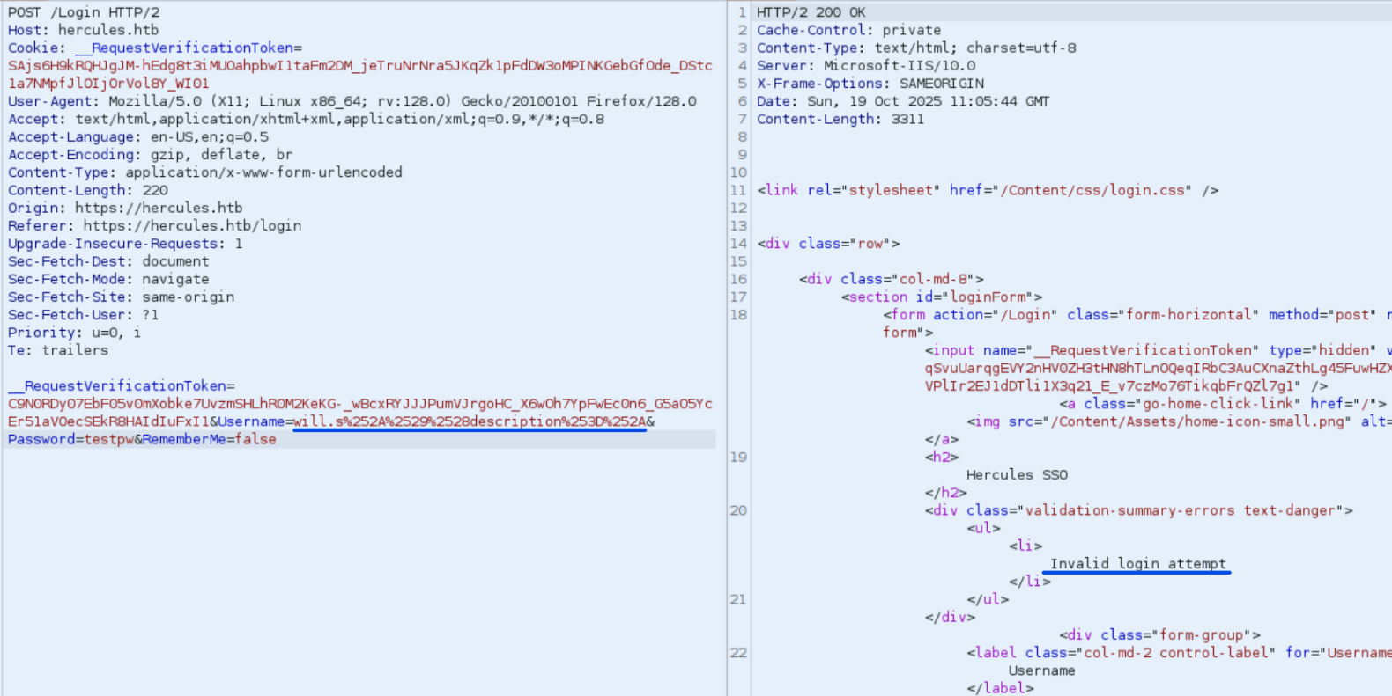Click the hidden input __RequestVerificationToken line

[x=1159, y=350]
